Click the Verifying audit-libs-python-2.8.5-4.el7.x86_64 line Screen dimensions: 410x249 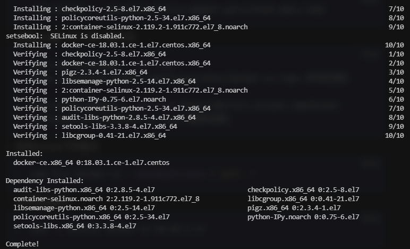coord(104,118)
